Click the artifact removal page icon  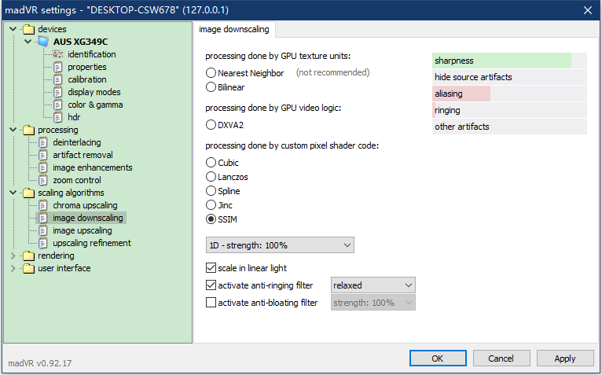pyautogui.click(x=43, y=155)
